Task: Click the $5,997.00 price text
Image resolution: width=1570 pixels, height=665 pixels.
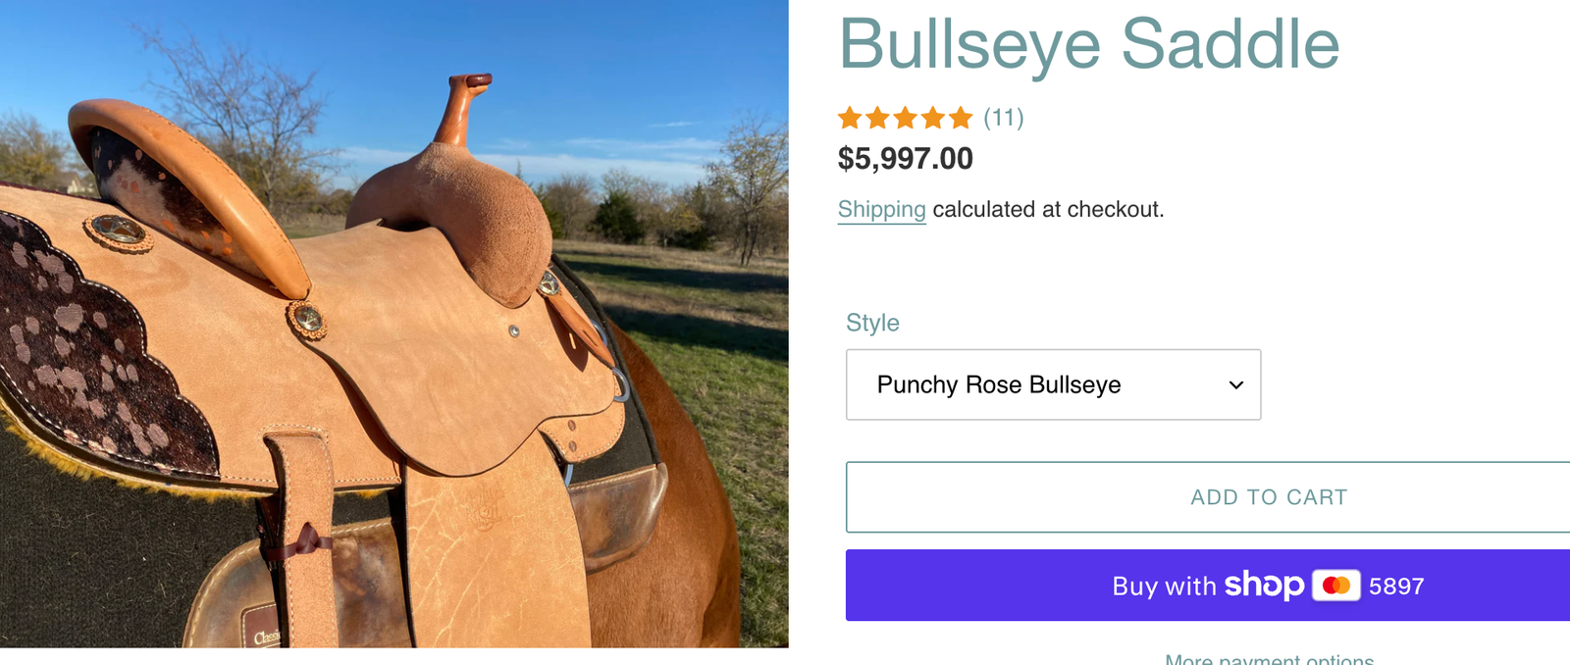Action: point(905,159)
